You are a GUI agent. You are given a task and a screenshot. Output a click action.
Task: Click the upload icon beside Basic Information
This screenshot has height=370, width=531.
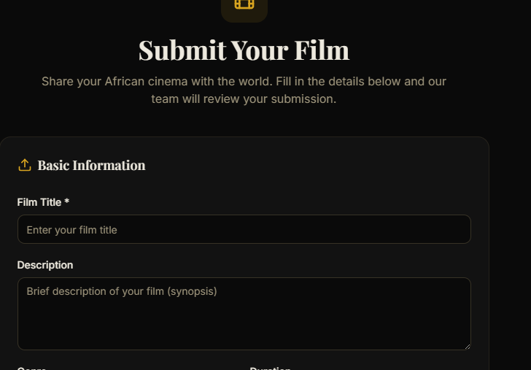tap(25, 165)
